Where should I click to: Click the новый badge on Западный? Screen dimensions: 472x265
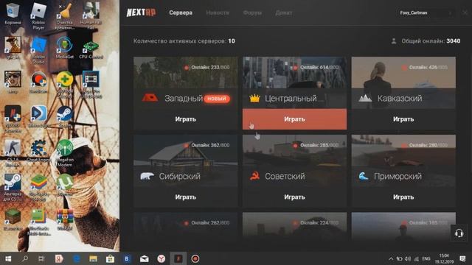[x=217, y=99]
